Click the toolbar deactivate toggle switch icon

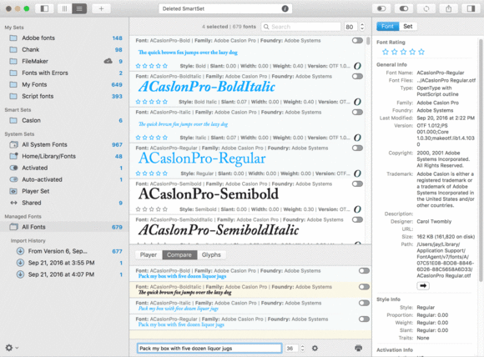[381, 8]
